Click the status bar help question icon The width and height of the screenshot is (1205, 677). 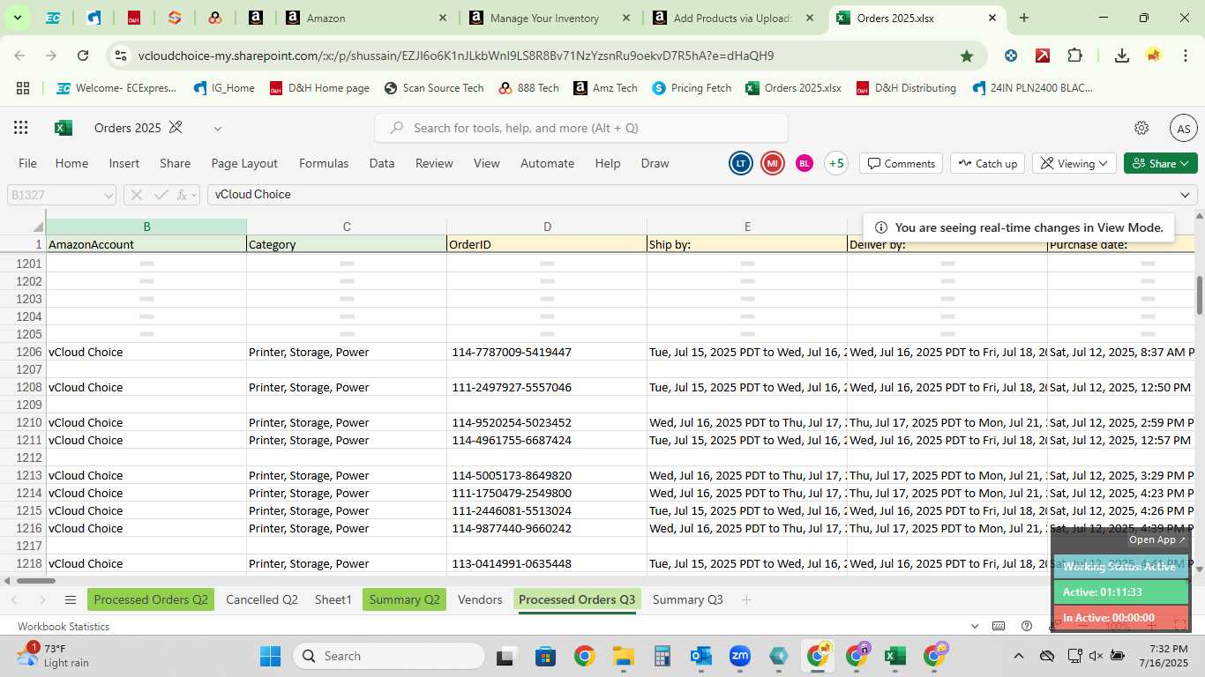(x=1027, y=626)
